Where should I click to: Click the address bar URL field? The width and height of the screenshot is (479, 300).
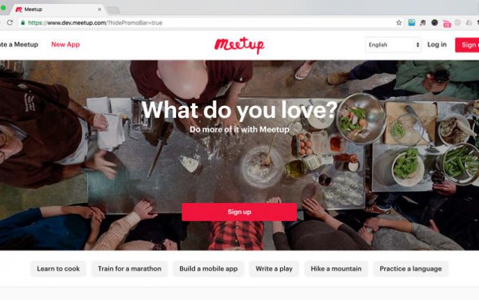(208, 22)
